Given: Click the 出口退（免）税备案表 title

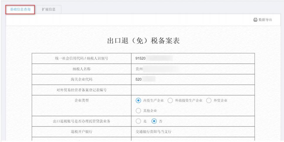Looking at the screenshot, I should [143, 41].
